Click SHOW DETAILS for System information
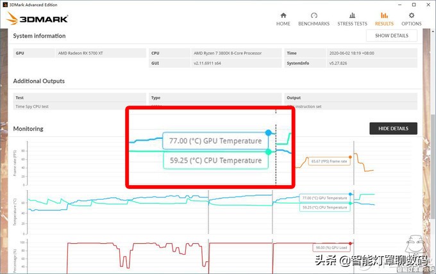This screenshot has width=436, height=274. coord(392,36)
